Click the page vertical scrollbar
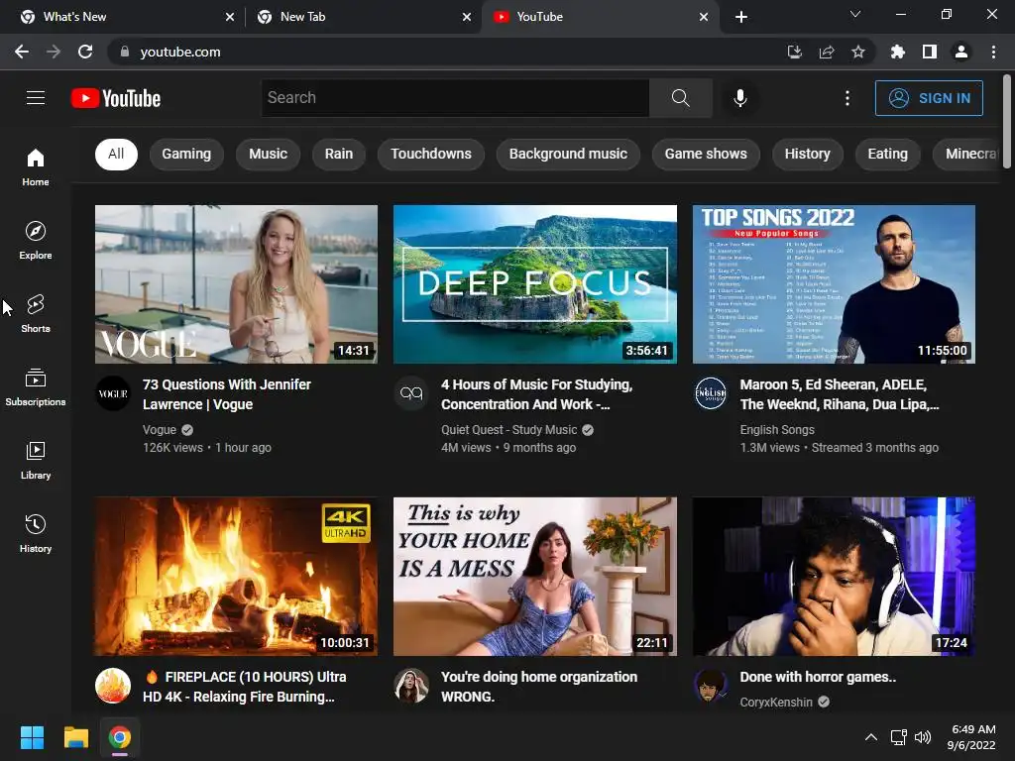Image resolution: width=1015 pixels, height=761 pixels. (x=1007, y=122)
